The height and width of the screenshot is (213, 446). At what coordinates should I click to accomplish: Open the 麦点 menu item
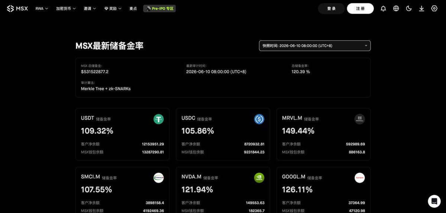(133, 9)
